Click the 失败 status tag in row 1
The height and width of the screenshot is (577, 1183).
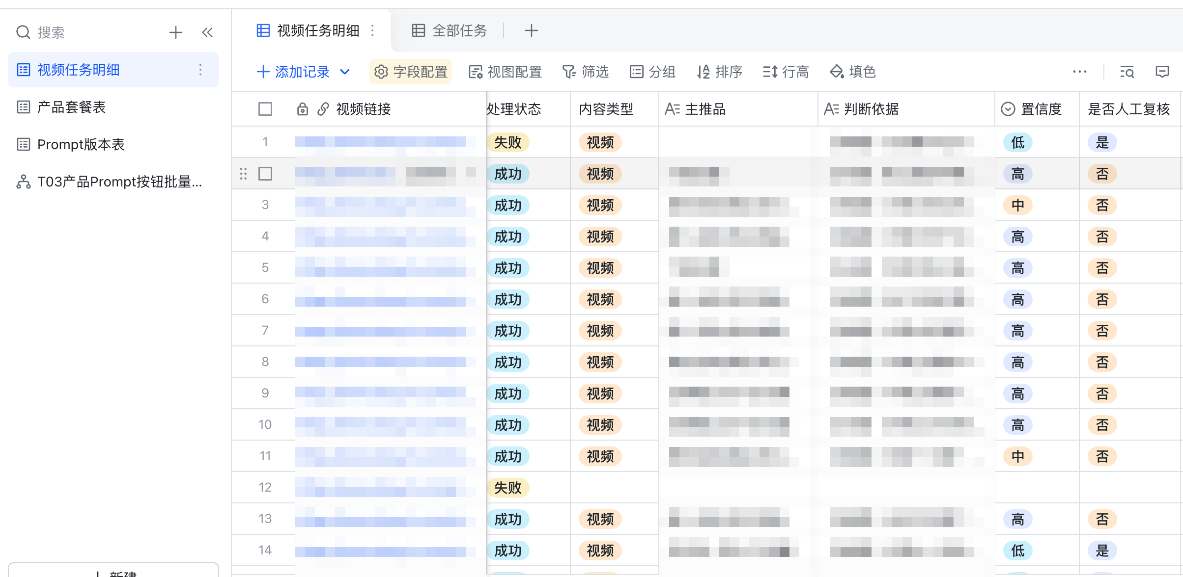(x=508, y=142)
